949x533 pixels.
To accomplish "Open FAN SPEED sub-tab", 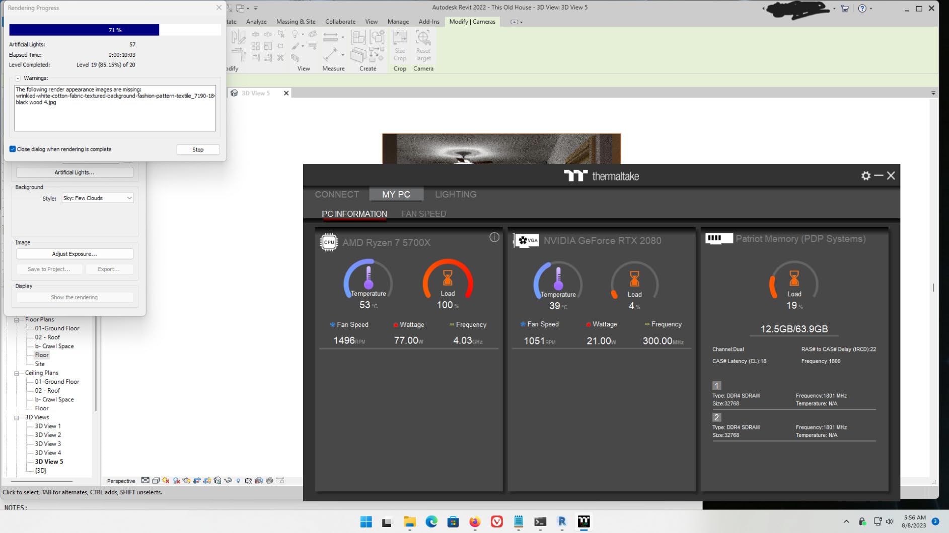I will [x=423, y=214].
